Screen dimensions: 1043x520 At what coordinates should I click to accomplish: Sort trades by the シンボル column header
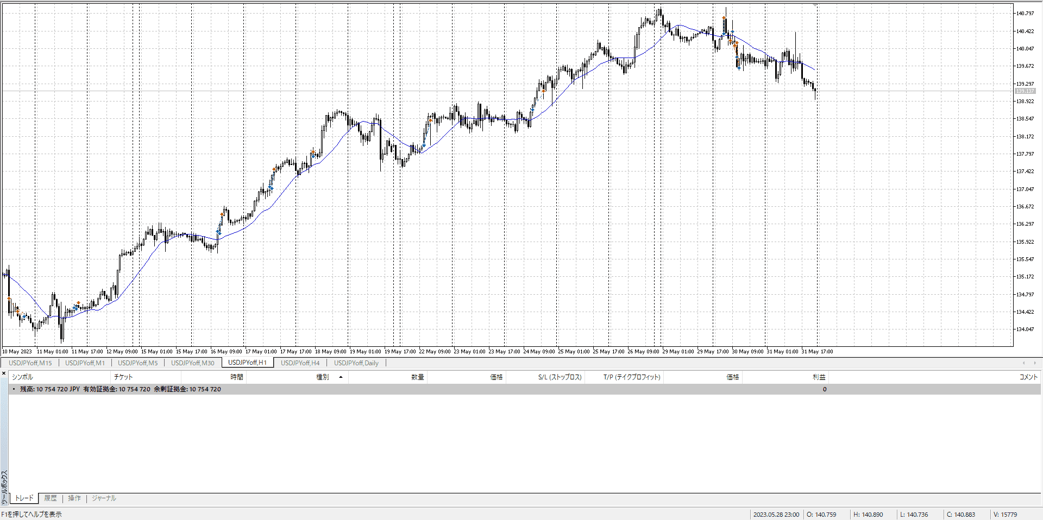coord(23,377)
